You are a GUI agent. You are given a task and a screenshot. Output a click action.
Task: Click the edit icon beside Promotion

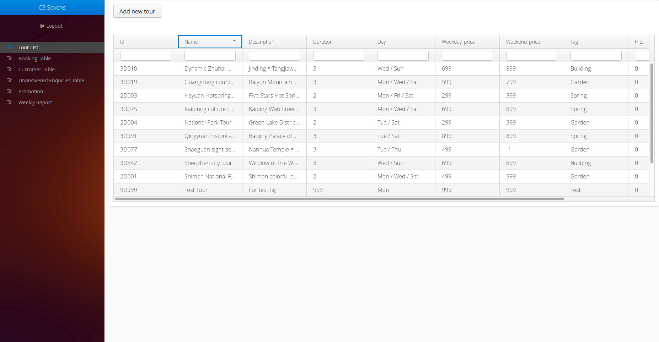click(x=9, y=92)
